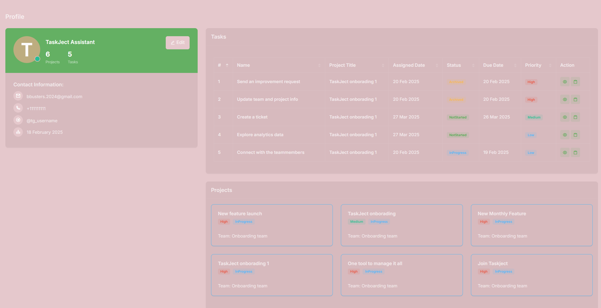Open the 'TaskJect onborading 1' project card
Image resolution: width=601 pixels, height=308 pixels.
pyautogui.click(x=272, y=275)
